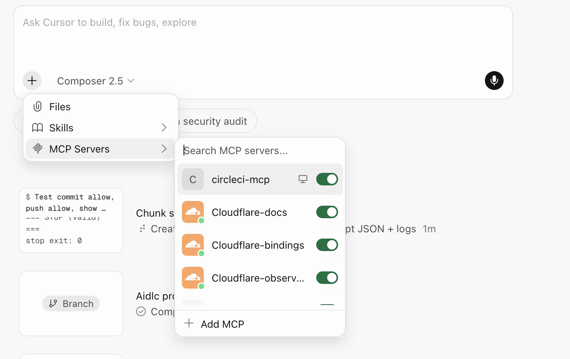Viewport: 570px width, 359px height.
Task: Toggle the Cloudflare-observability server switch
Action: (x=327, y=278)
